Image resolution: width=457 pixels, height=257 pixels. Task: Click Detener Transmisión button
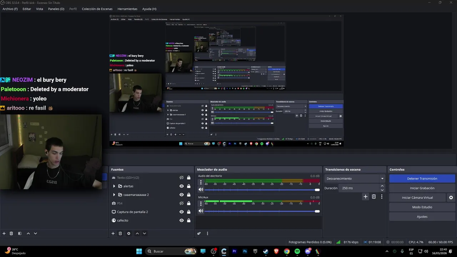coord(422,178)
